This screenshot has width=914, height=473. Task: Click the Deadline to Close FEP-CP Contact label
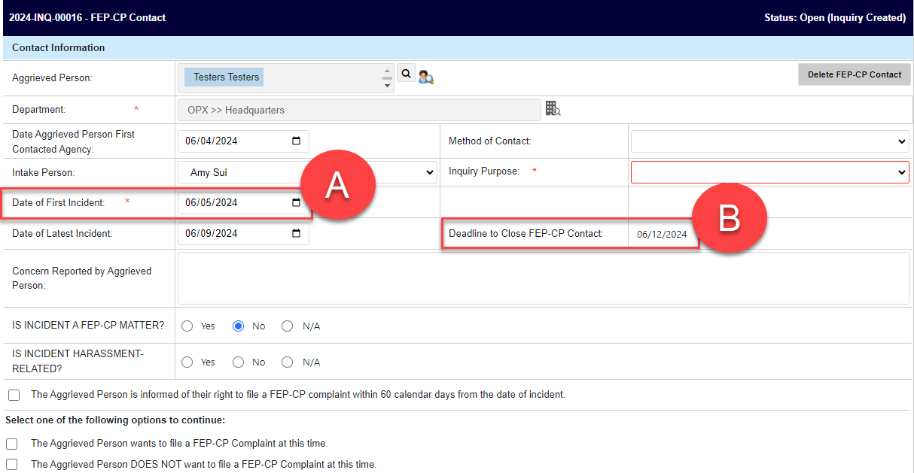pyautogui.click(x=526, y=233)
